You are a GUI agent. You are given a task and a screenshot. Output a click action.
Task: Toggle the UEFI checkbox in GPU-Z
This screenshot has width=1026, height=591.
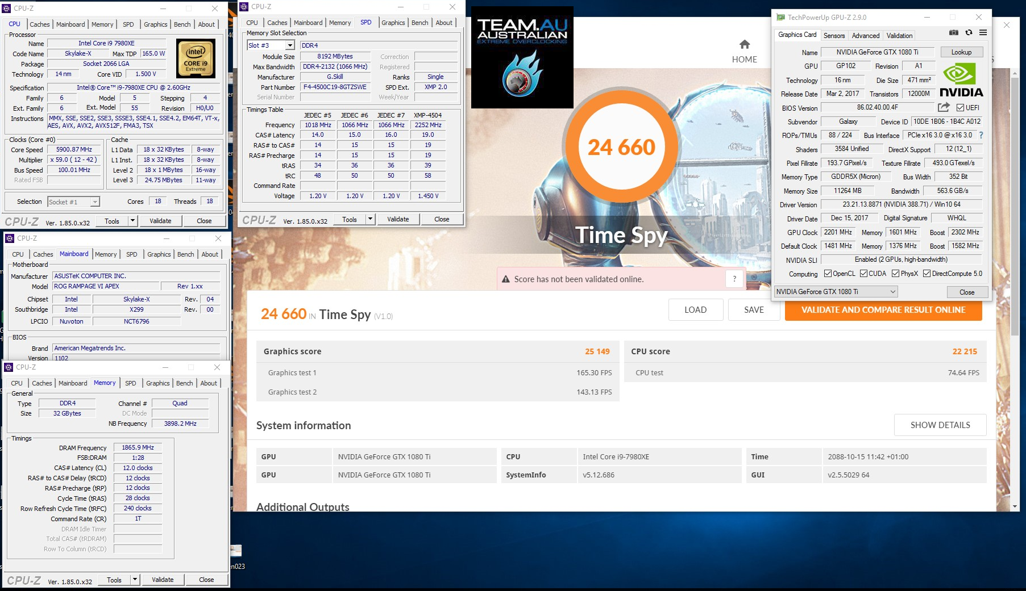[960, 108]
